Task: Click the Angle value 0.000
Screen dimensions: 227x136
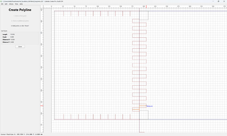Action: coord(12,37)
